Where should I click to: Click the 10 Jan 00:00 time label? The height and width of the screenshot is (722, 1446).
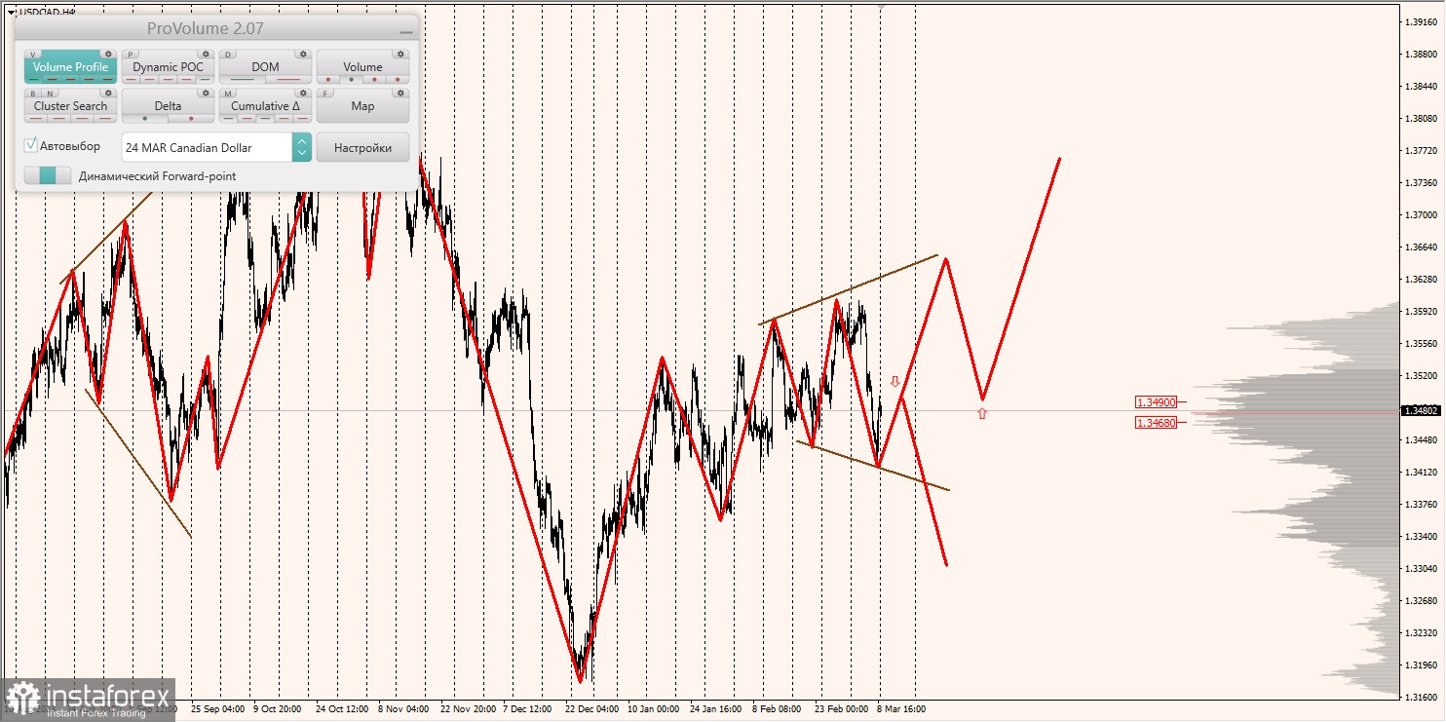tap(654, 709)
